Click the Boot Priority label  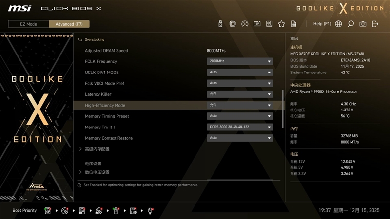(x=24, y=210)
